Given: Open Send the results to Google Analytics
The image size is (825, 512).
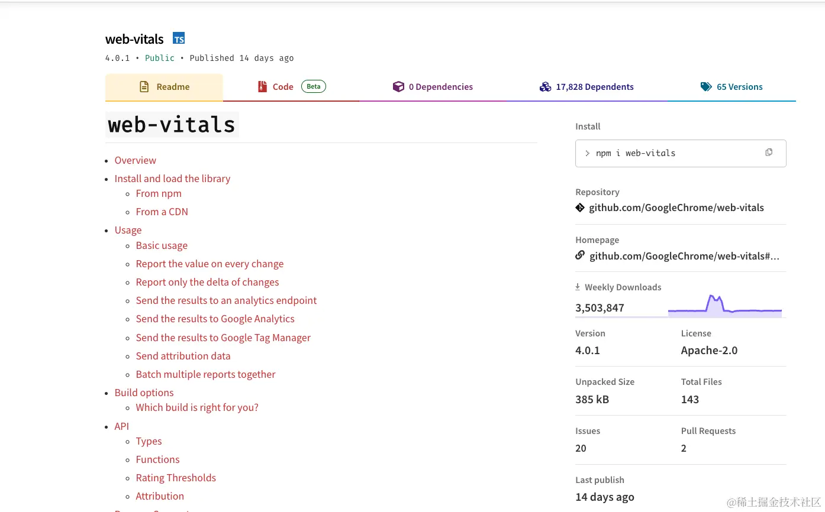Looking at the screenshot, I should tap(215, 319).
